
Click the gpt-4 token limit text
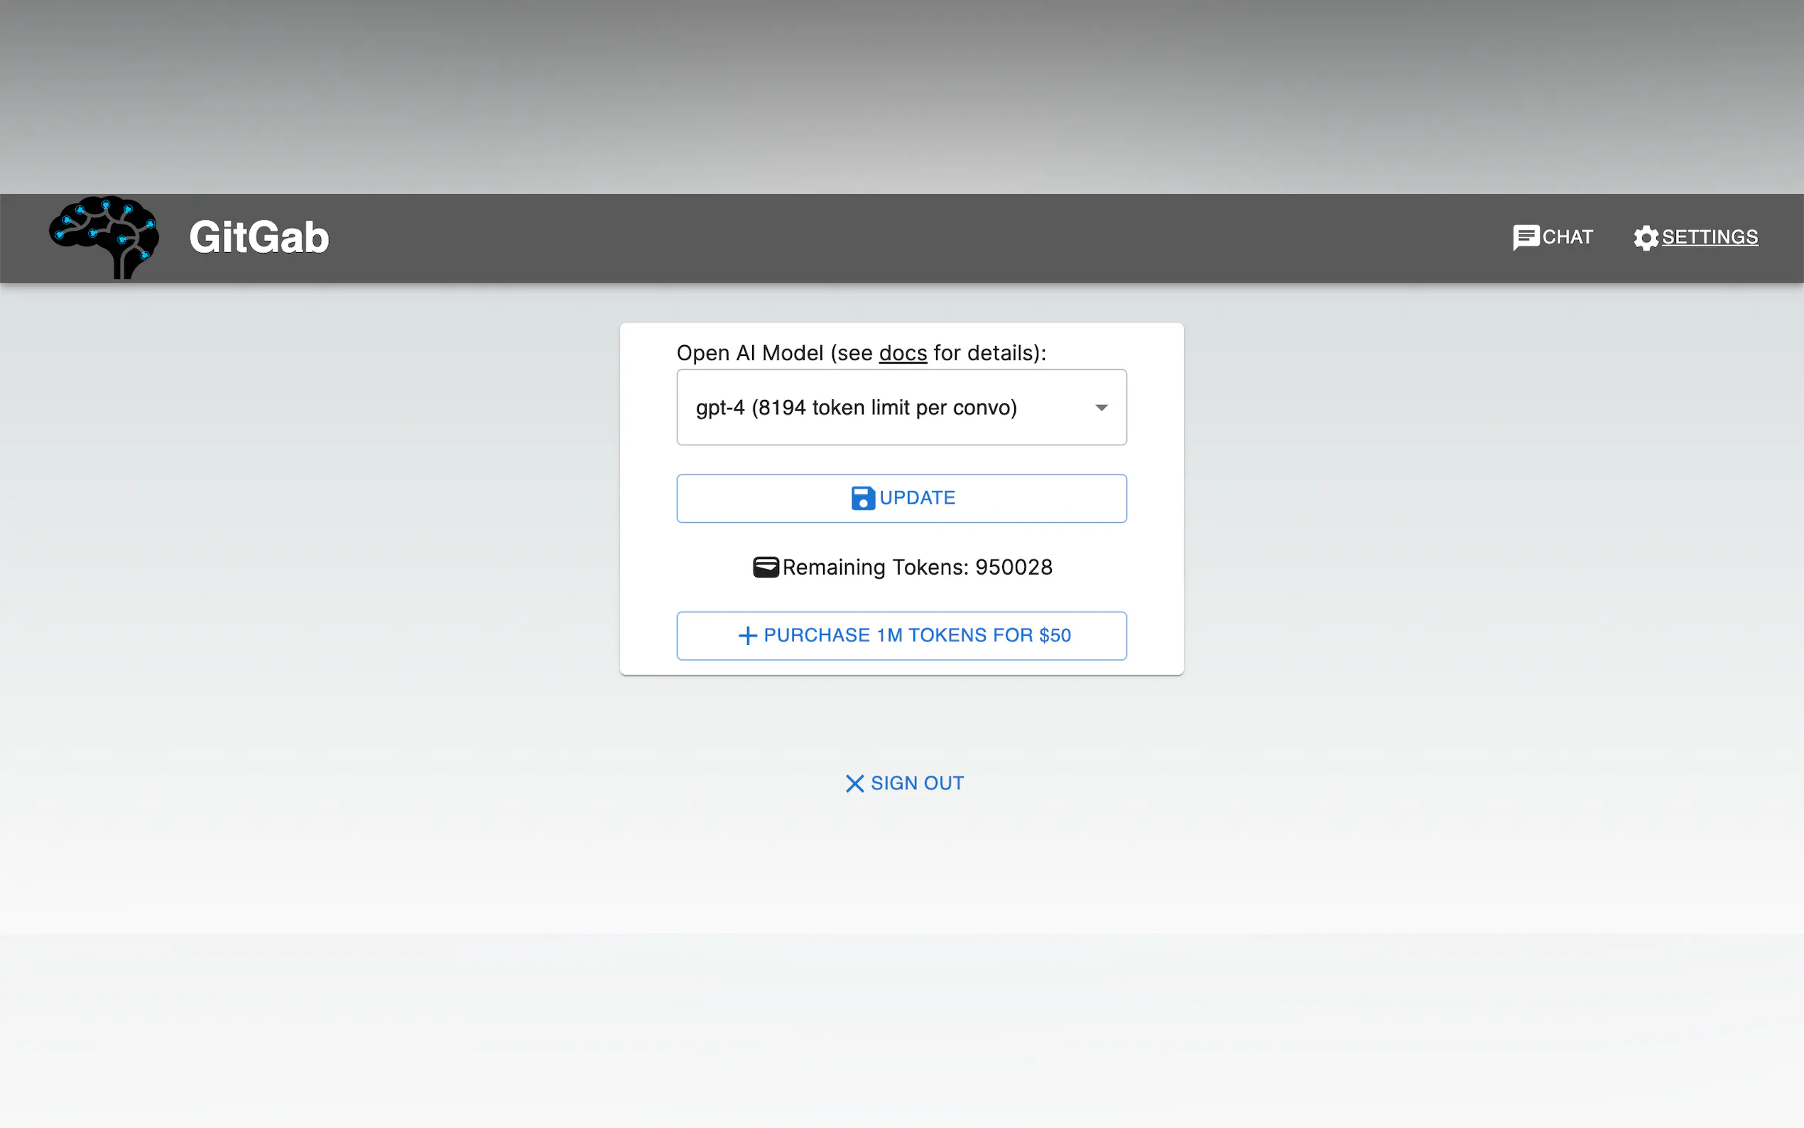(856, 407)
